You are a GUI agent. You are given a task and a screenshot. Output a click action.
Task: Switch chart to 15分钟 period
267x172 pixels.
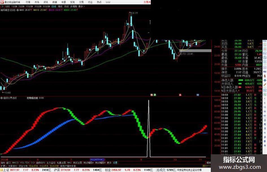click(x=29, y=6)
